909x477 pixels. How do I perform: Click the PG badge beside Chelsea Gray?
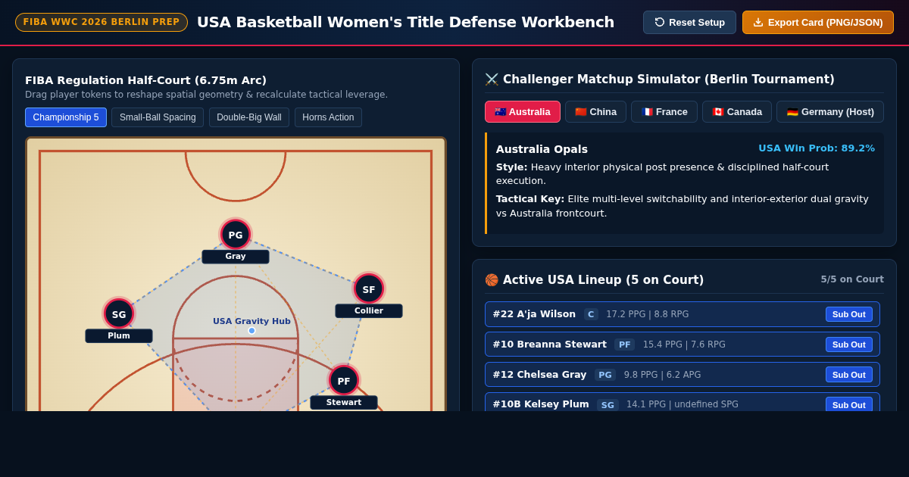pyautogui.click(x=605, y=375)
